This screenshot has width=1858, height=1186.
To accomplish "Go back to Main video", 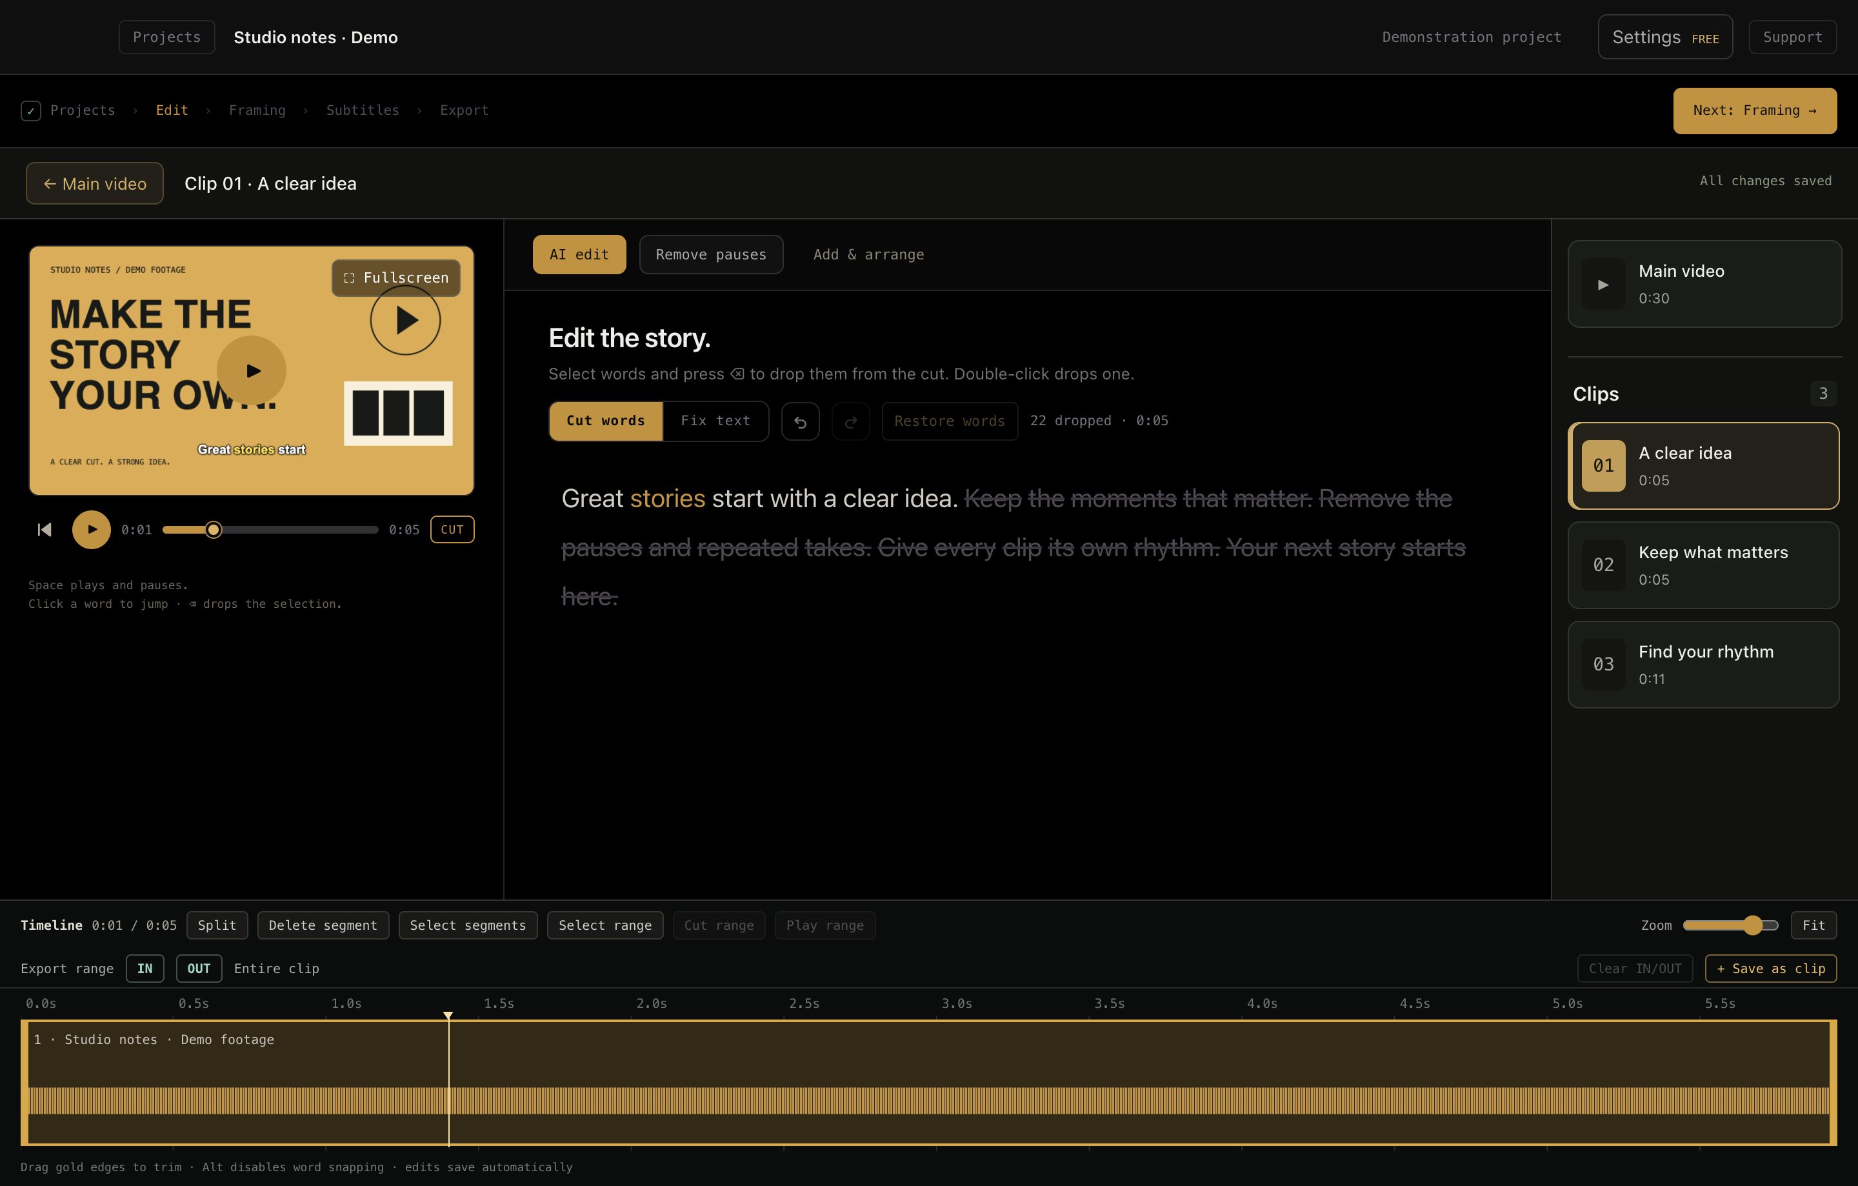I will click(95, 184).
